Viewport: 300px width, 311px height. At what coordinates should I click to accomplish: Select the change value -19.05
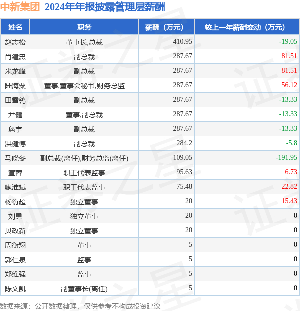[x=288, y=41]
